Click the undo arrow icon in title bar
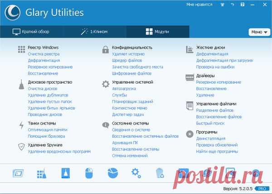 [x=233, y=5]
